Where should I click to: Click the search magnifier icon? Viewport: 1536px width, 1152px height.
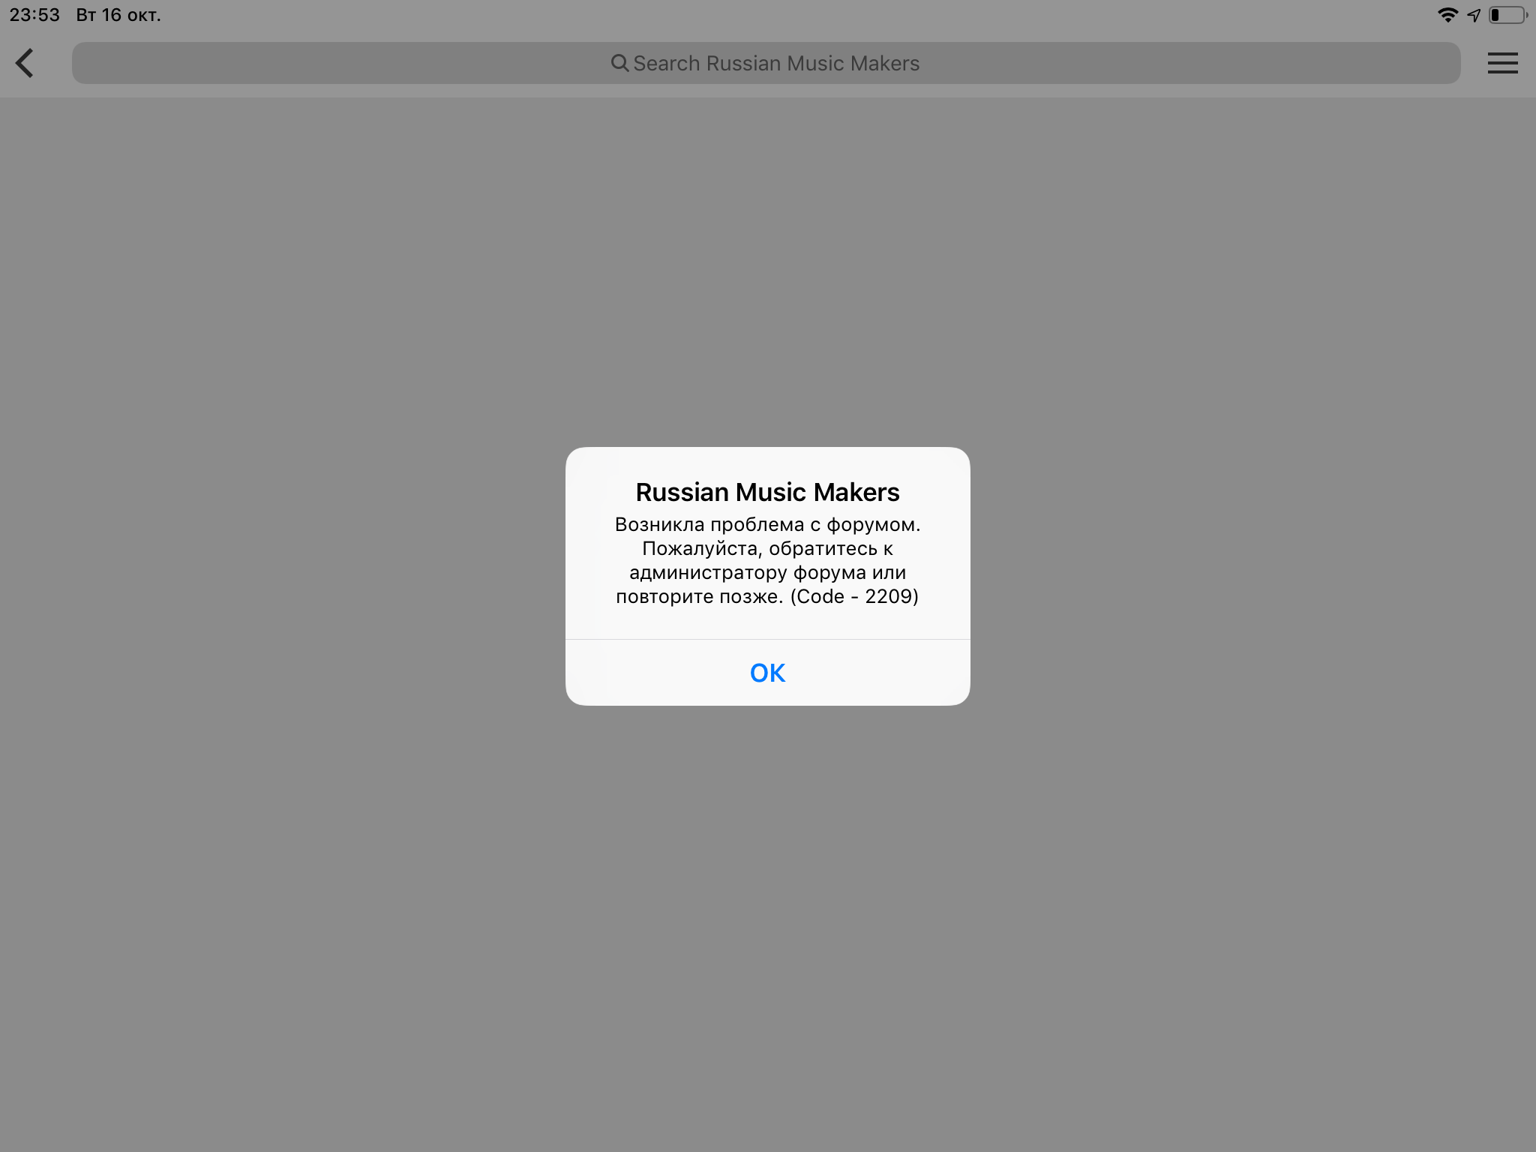(x=619, y=63)
